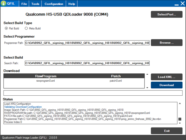
Task: Click the scroll-up arrow in the Status log
Action: (x=180, y=104)
